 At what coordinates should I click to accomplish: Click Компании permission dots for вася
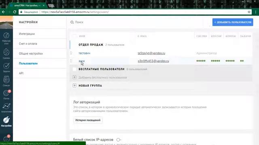click(x=230, y=61)
